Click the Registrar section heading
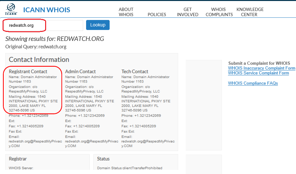Screen dimensions: 296x174 [x=18, y=159]
